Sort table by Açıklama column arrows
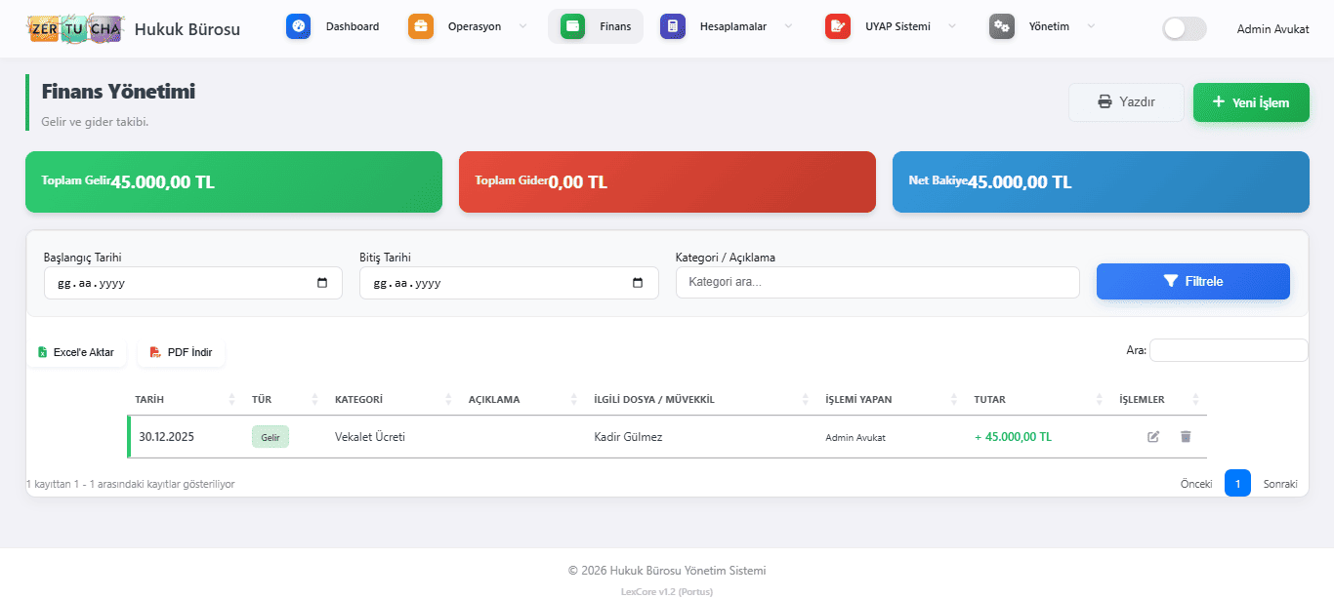The height and width of the screenshot is (598, 1334). [x=573, y=399]
